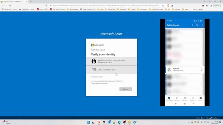Select the Authenticator tab in phone bottom bar
This screenshot has height=125, width=223.
pyautogui.click(x=169, y=99)
